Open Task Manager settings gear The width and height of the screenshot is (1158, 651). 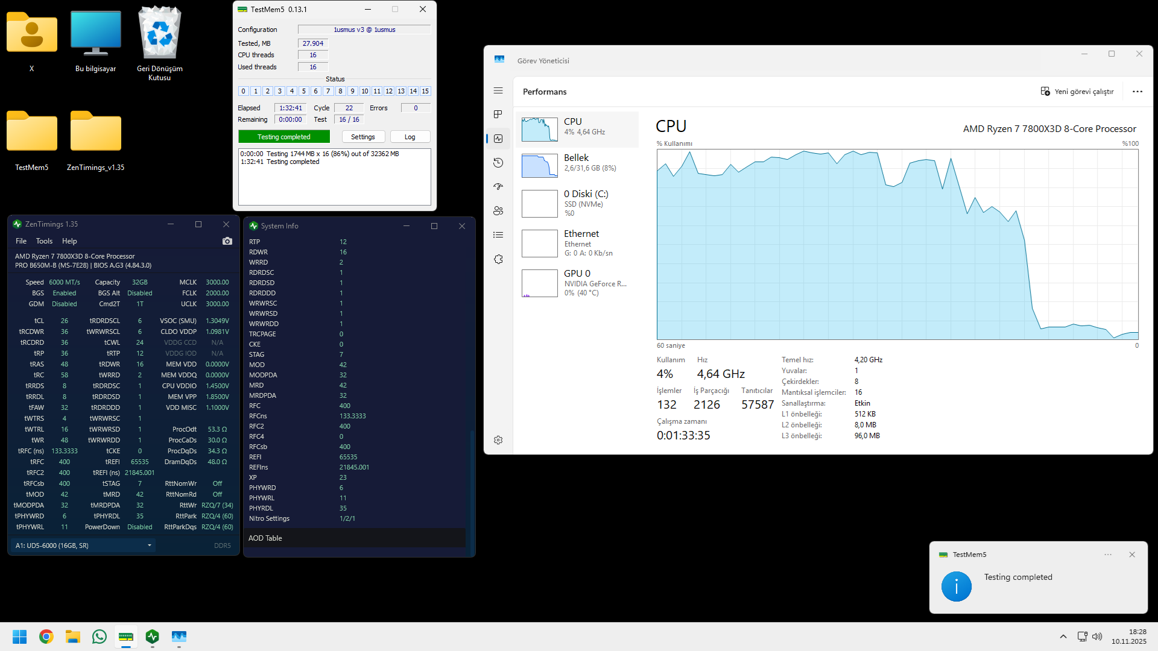coord(498,440)
